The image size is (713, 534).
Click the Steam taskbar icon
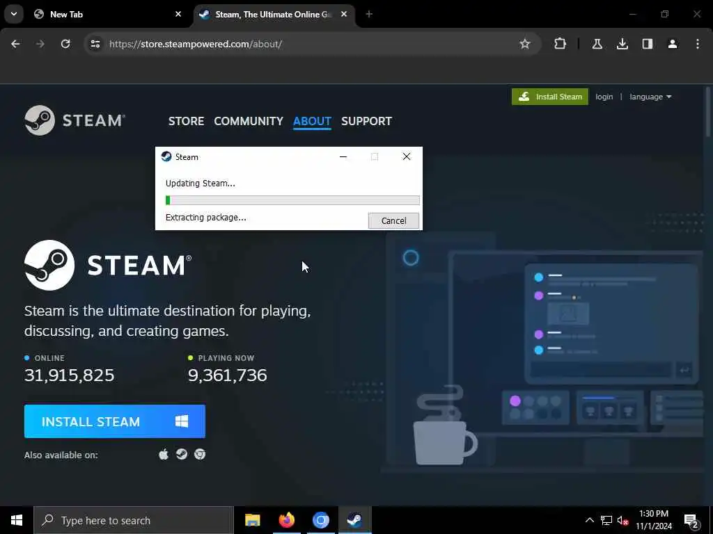[x=354, y=520]
